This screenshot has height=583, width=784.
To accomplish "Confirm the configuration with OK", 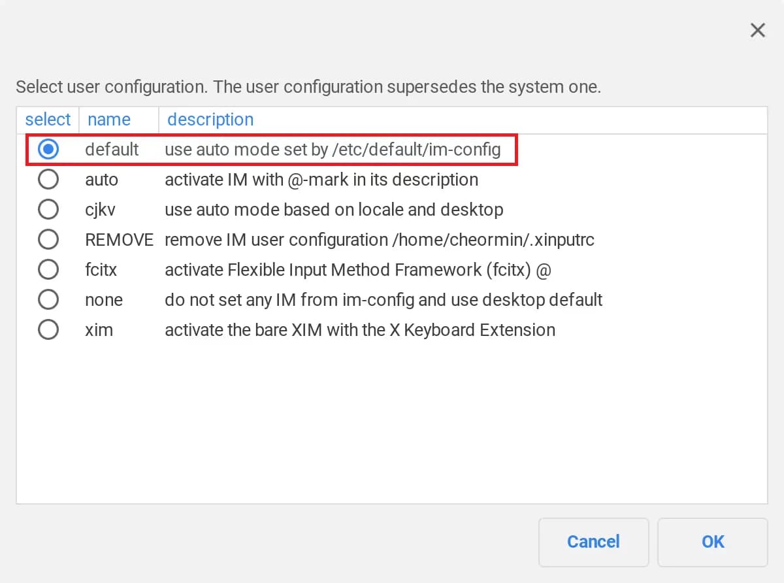I will pyautogui.click(x=712, y=542).
